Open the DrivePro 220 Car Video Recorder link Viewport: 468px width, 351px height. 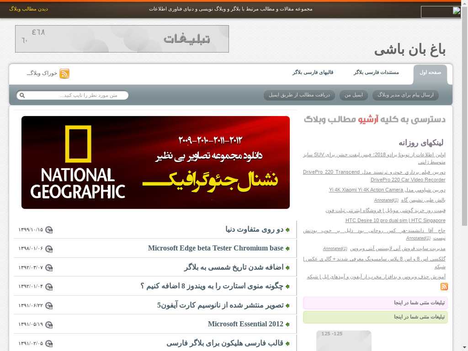374,176
